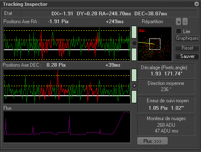
Task: Click Sauver to save tracking data
Action: tap(187, 56)
